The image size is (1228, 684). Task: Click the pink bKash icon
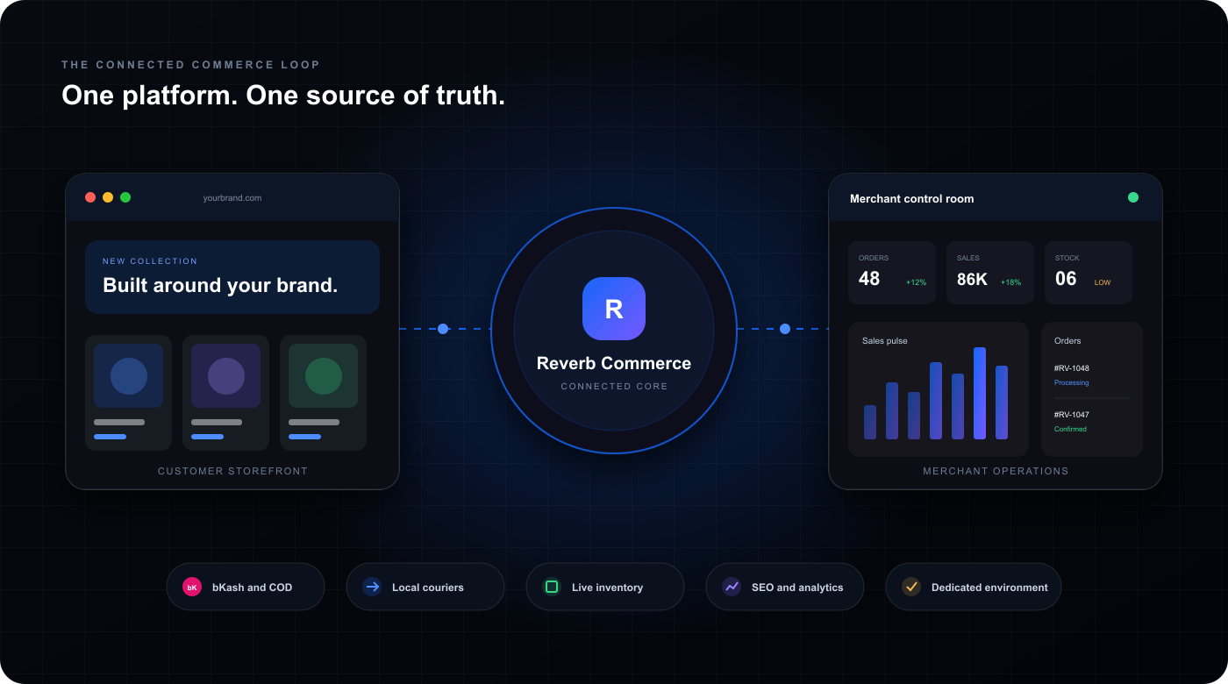(192, 587)
